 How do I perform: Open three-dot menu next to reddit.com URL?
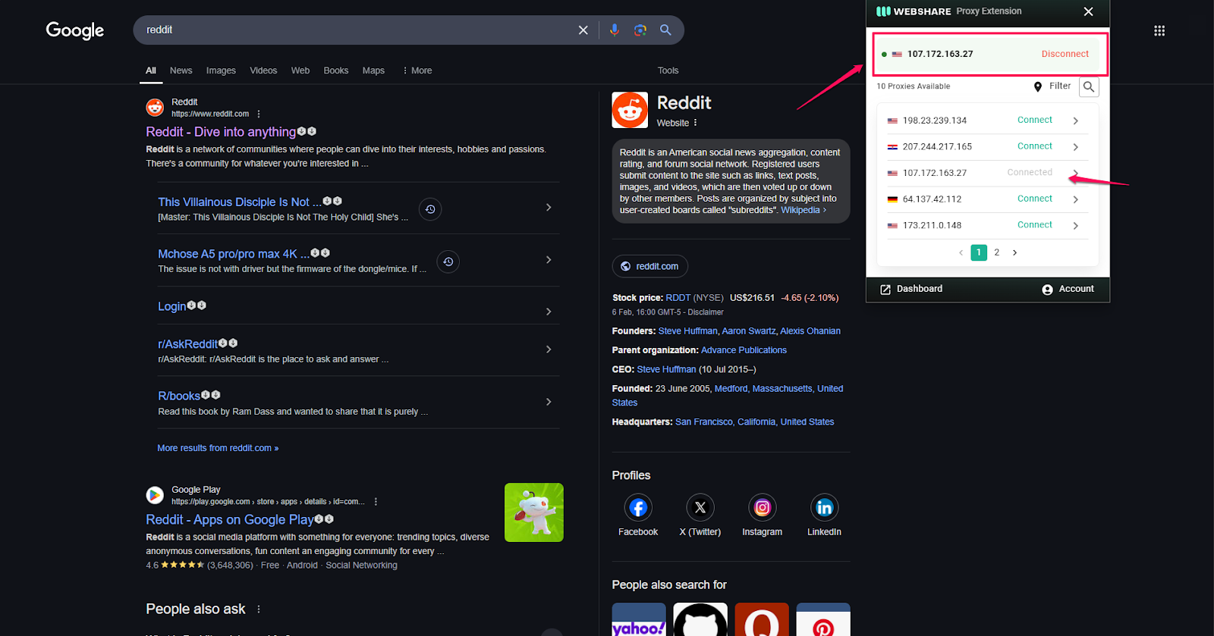pos(259,114)
